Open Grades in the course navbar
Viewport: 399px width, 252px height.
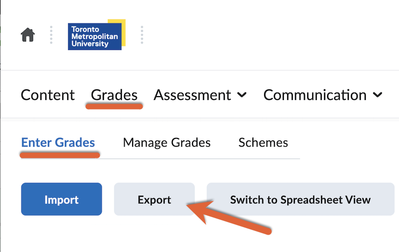point(114,95)
